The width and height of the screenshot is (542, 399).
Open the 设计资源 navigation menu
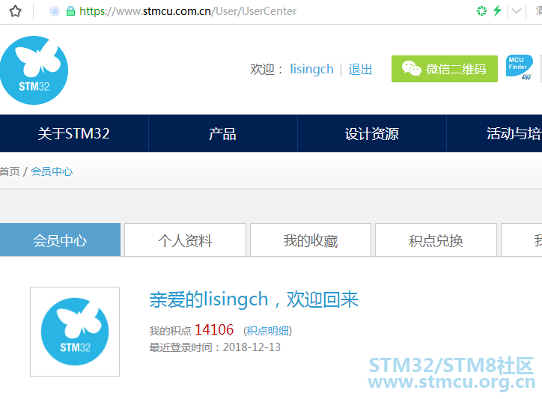pyautogui.click(x=372, y=133)
